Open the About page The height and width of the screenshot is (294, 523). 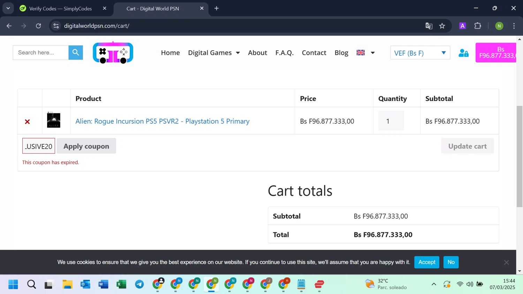pyautogui.click(x=257, y=53)
